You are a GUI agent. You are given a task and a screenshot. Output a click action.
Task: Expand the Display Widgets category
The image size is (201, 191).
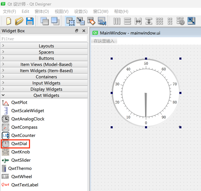(44, 89)
